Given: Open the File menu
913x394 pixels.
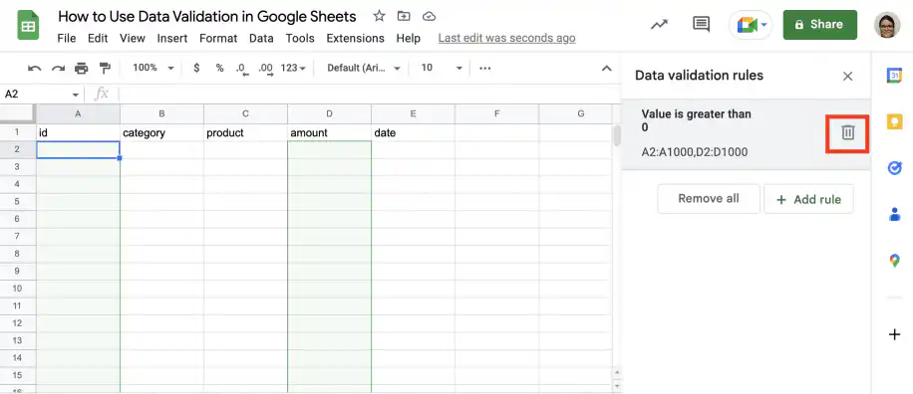Looking at the screenshot, I should coord(67,39).
